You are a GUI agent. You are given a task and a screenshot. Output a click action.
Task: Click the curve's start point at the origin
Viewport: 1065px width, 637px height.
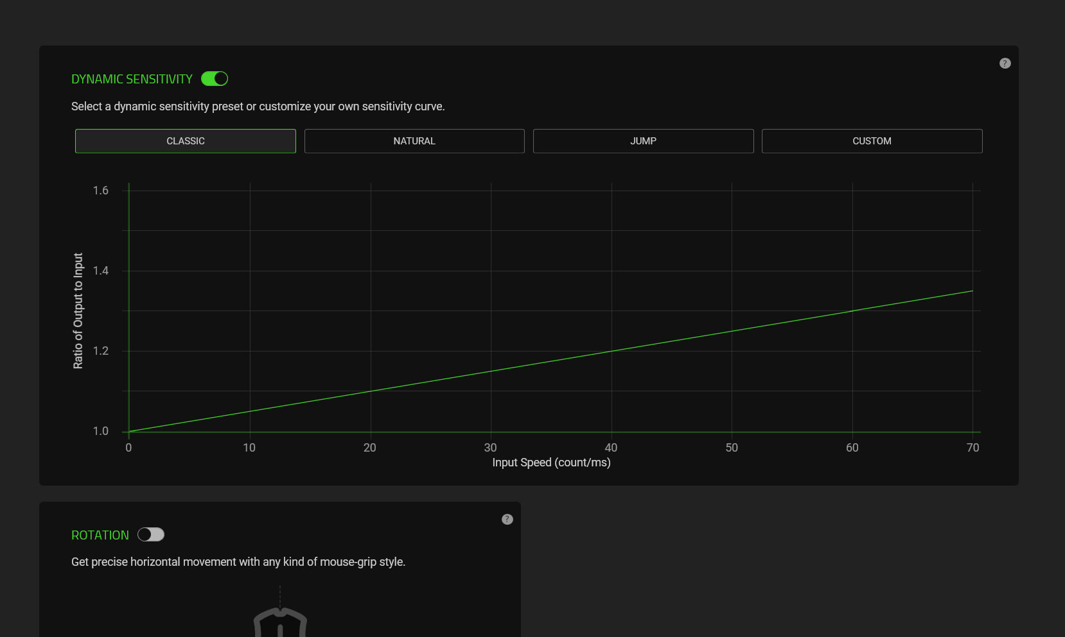point(129,432)
